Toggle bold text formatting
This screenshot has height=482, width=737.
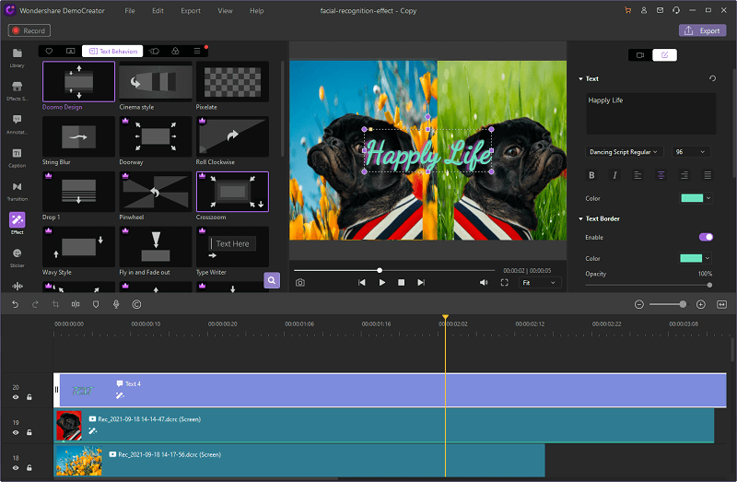point(591,175)
